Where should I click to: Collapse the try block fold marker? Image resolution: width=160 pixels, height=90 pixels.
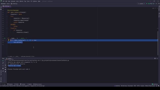coord(7,16)
